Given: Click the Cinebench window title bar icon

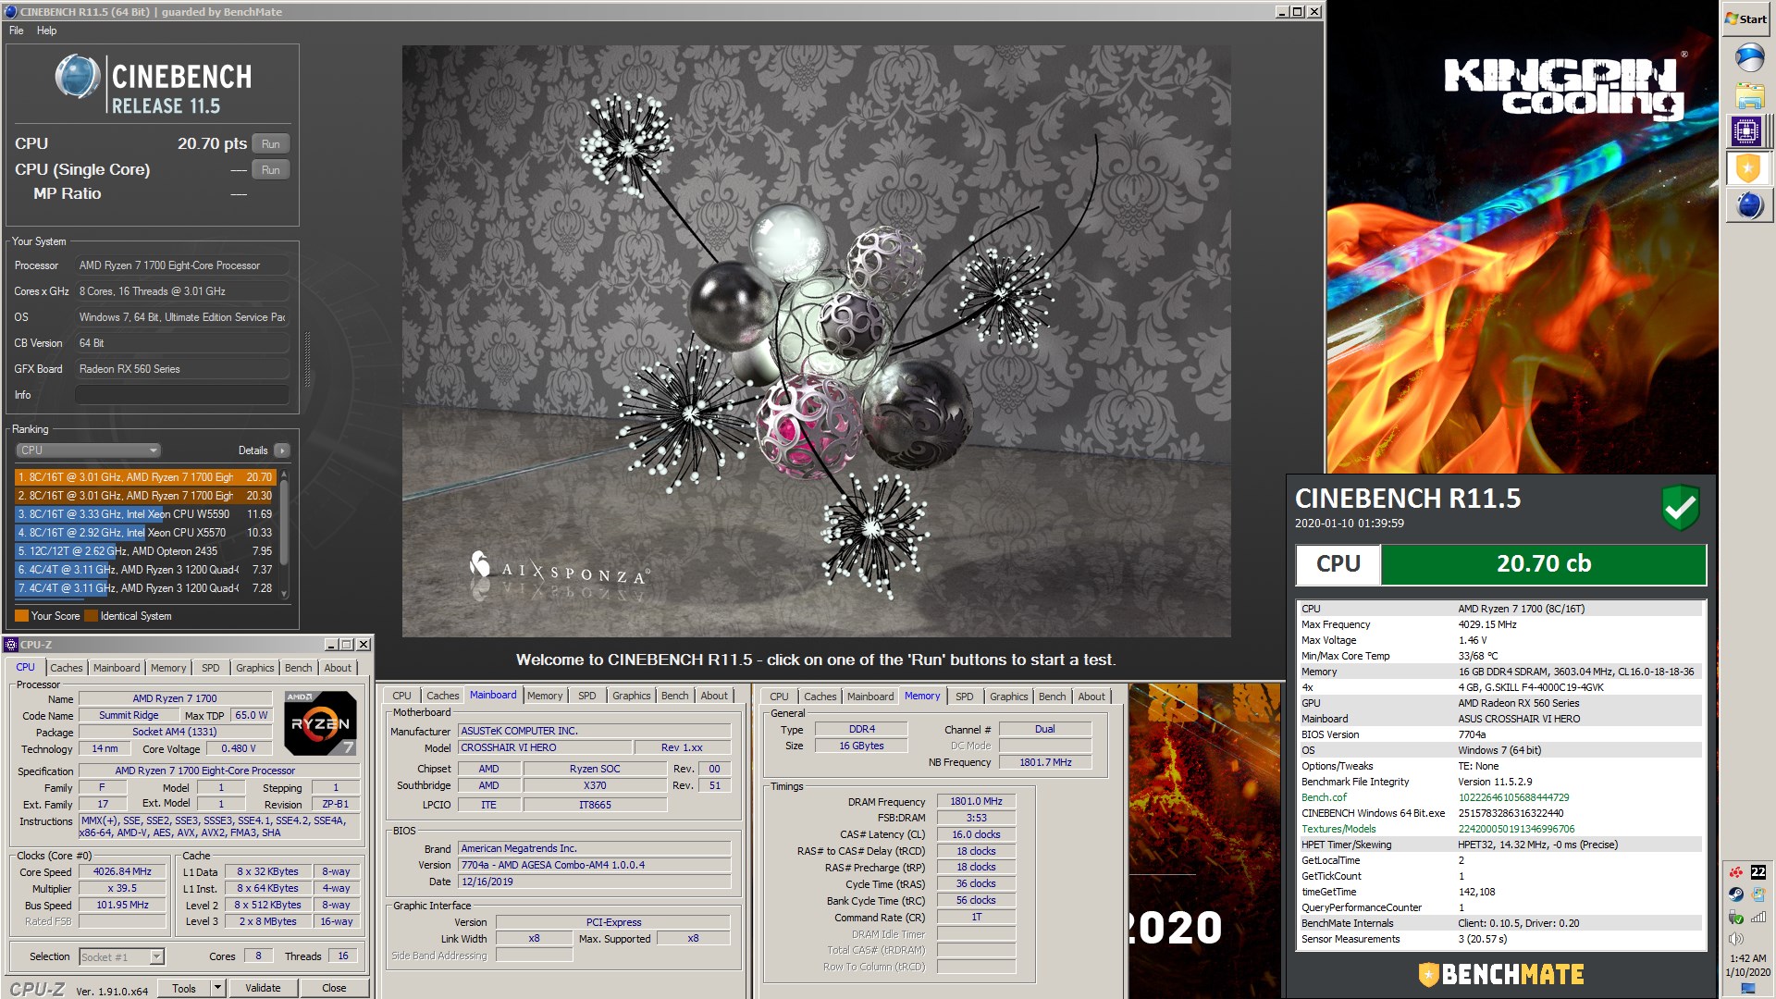Looking at the screenshot, I should [x=11, y=11].
